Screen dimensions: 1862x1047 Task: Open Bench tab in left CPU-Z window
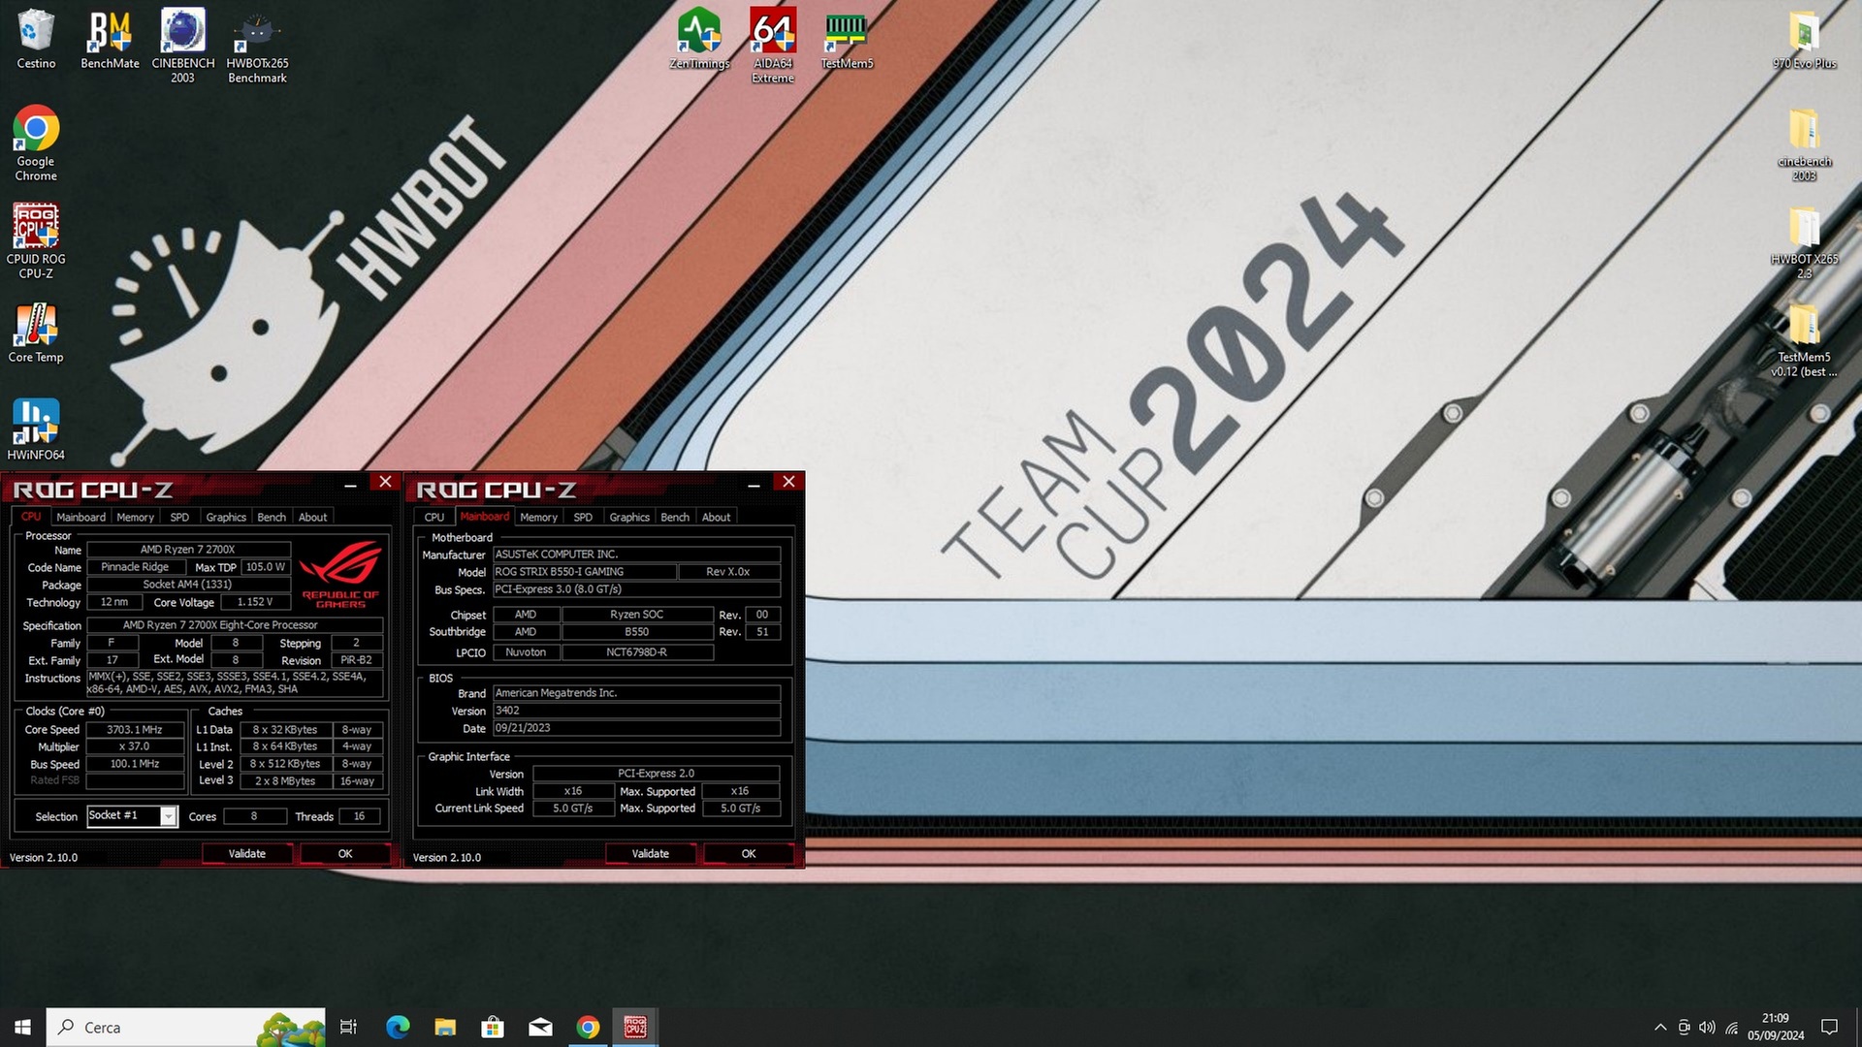[x=272, y=517]
